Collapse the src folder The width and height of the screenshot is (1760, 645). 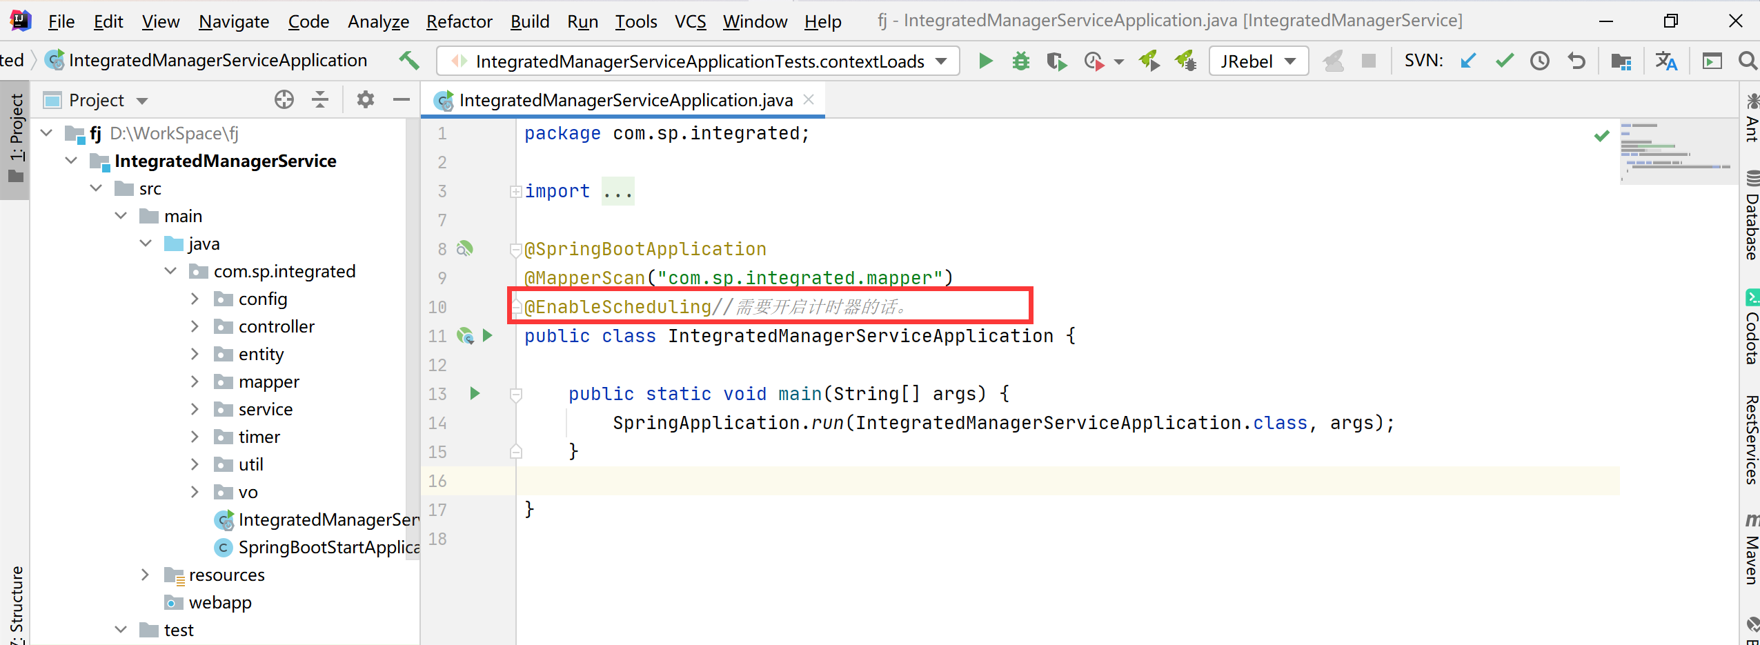[x=96, y=188]
